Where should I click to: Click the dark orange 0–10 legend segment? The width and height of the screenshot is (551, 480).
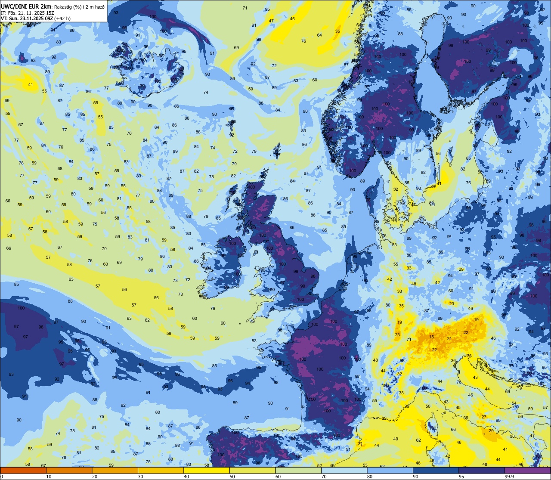[23, 471]
